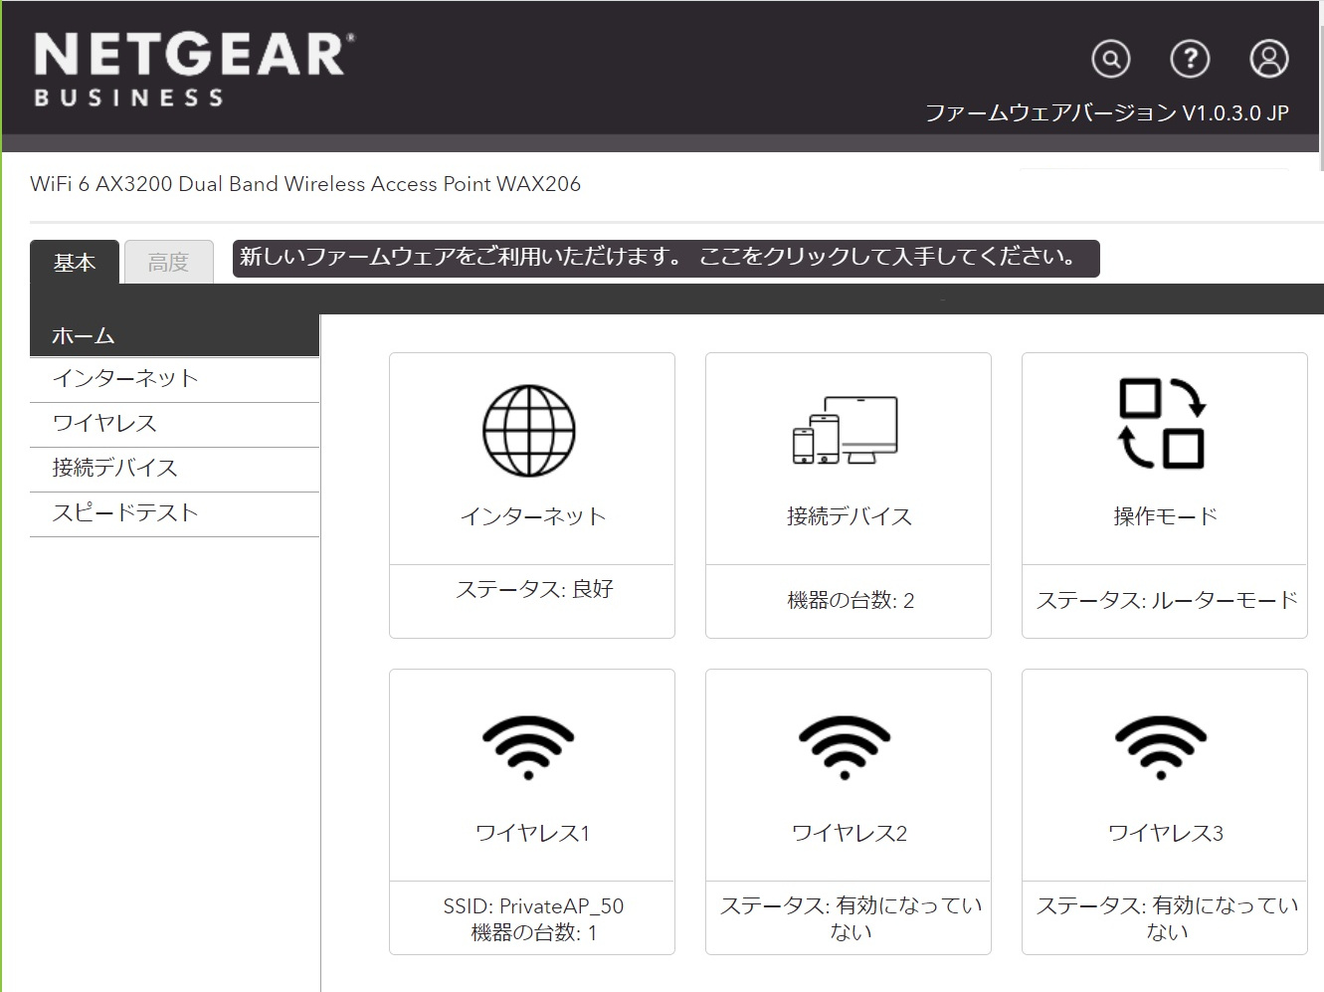This screenshot has height=992, width=1324.
Task: Open スピードテスト in the sidebar menu
Action: pyautogui.click(x=174, y=514)
